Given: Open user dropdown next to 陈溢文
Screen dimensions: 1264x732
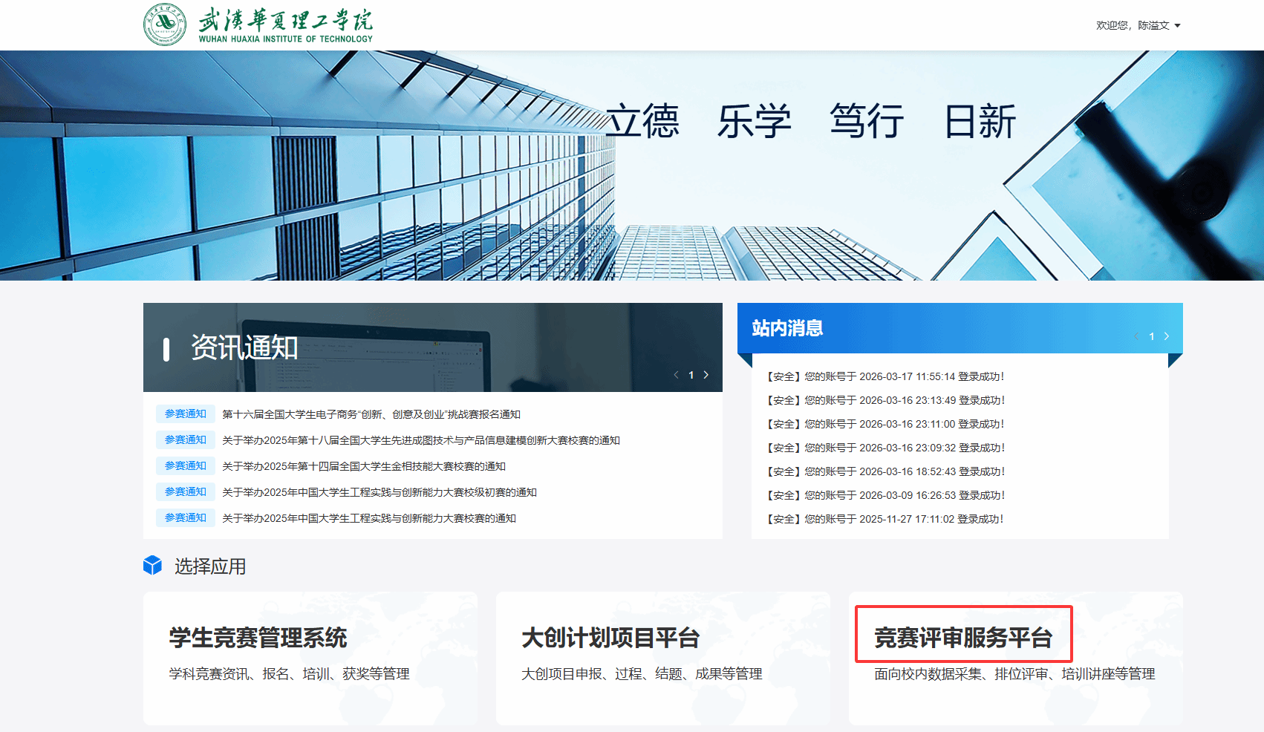Looking at the screenshot, I should 1177,26.
